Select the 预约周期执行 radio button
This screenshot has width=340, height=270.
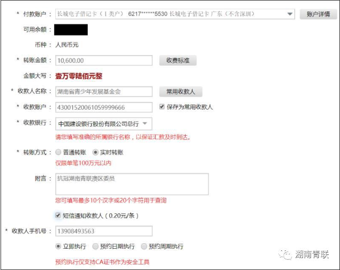tap(144, 247)
